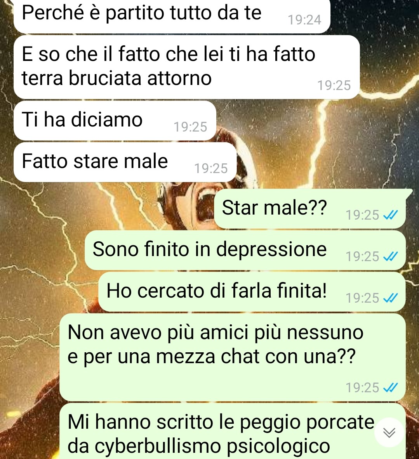The width and height of the screenshot is (419, 459).
Task: Select the 'Star male??' sent message
Action: (311, 208)
